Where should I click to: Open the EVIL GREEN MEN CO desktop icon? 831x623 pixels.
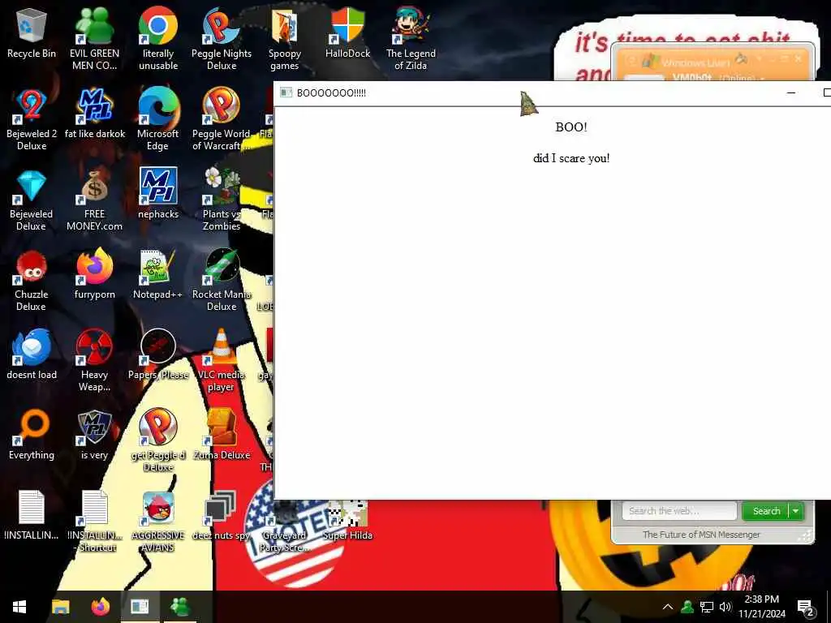tap(94, 39)
